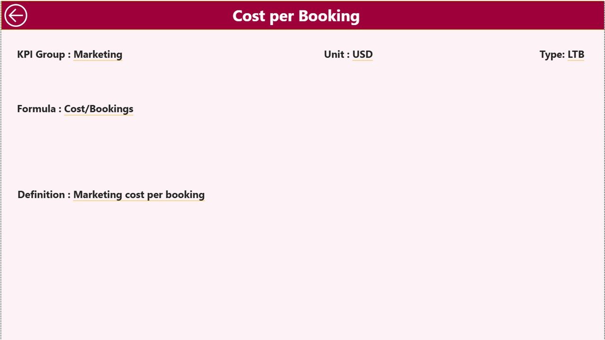Image resolution: width=605 pixels, height=340 pixels.
Task: Click the LTB type value
Action: coord(577,54)
